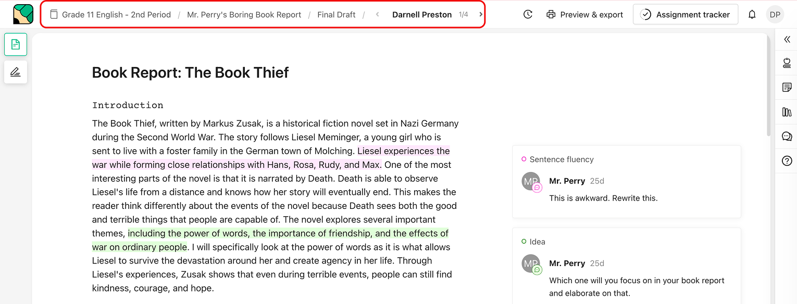
Task: Click Preview & export button
Action: click(584, 15)
